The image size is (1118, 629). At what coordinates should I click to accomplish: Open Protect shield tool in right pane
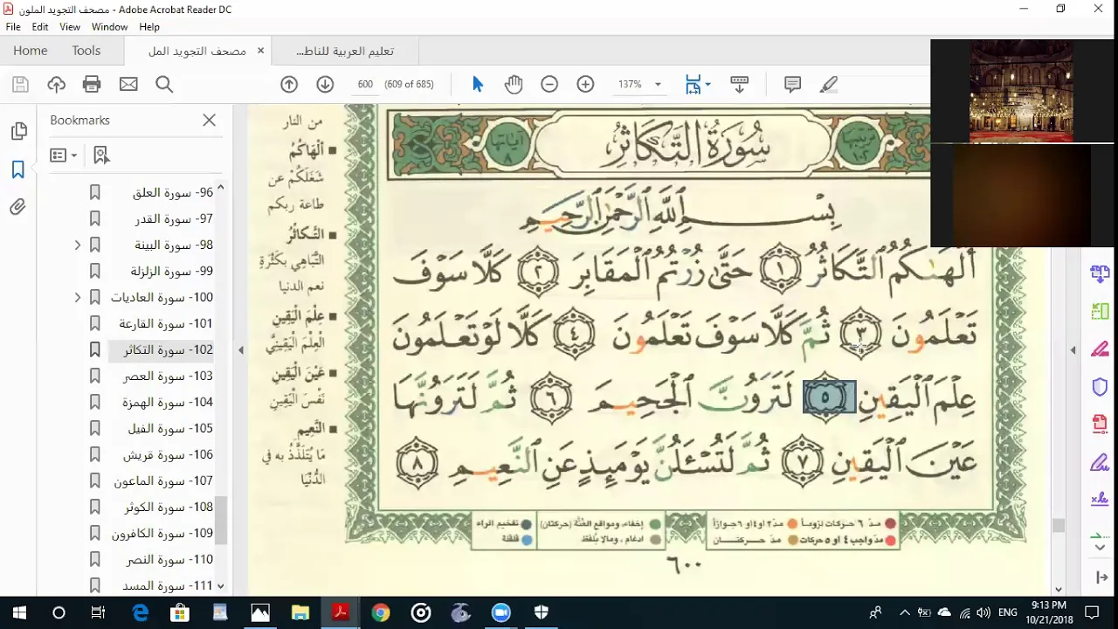tap(1100, 387)
